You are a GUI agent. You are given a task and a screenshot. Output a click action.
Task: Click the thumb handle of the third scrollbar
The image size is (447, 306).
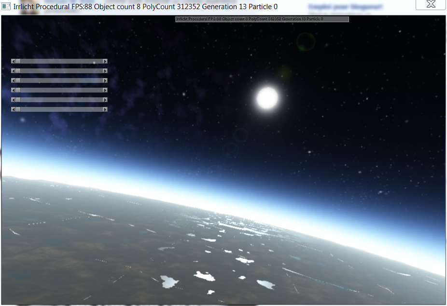pyautogui.click(x=18, y=80)
